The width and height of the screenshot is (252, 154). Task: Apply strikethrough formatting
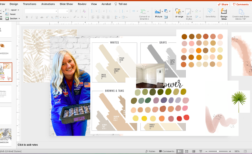42,17
